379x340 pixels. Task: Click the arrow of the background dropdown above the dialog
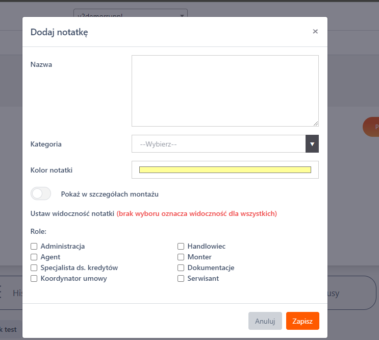tap(182, 15)
